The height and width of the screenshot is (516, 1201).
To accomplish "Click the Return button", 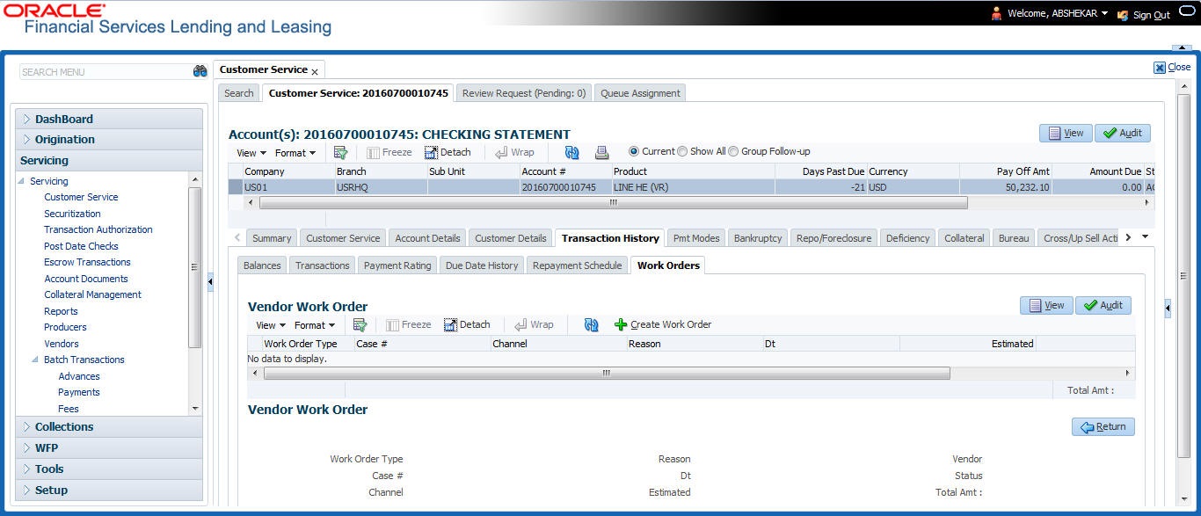I will 1103,427.
